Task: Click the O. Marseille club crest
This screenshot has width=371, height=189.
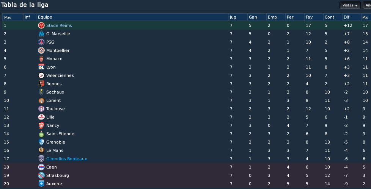Action: click(41, 34)
